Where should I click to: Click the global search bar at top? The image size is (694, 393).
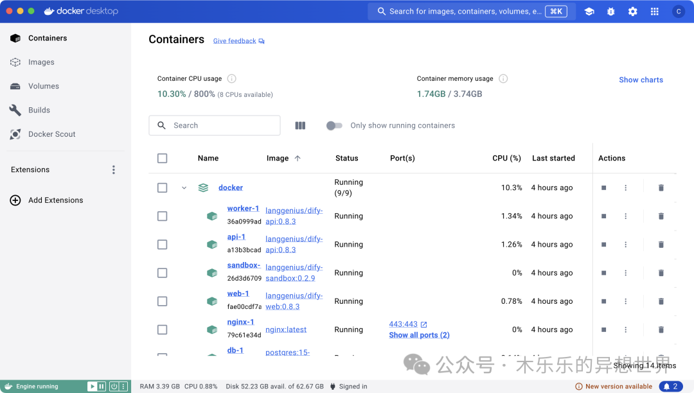(472, 12)
